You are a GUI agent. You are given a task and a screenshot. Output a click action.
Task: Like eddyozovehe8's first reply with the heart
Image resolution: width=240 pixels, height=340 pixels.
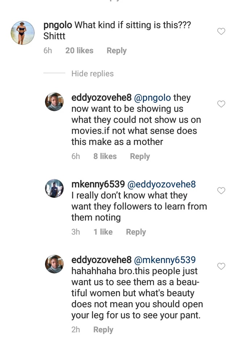221,104
